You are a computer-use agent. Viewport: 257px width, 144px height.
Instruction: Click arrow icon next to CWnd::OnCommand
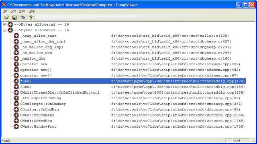(x=16, y=115)
